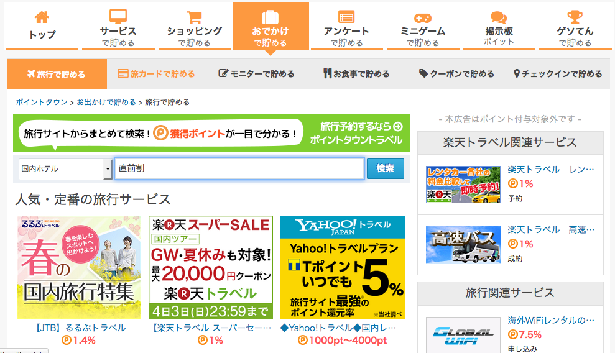
Task: Click the search field containing 直前割
Action: [239, 168]
